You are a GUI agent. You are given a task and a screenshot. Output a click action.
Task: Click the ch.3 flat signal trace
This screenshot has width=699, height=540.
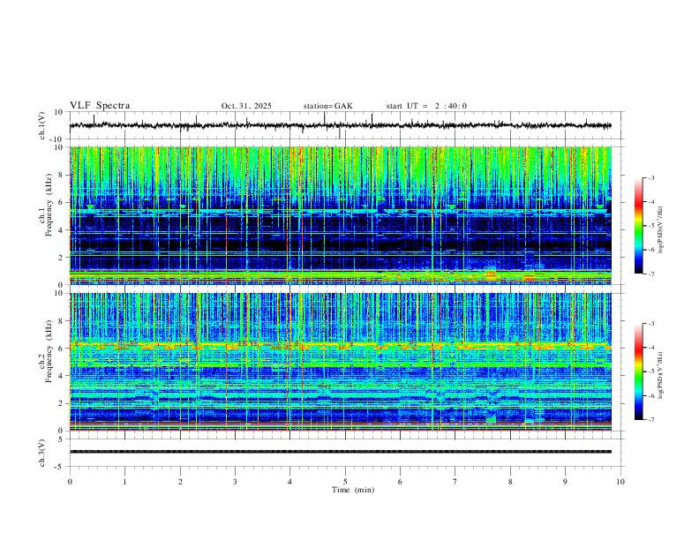[x=340, y=452]
